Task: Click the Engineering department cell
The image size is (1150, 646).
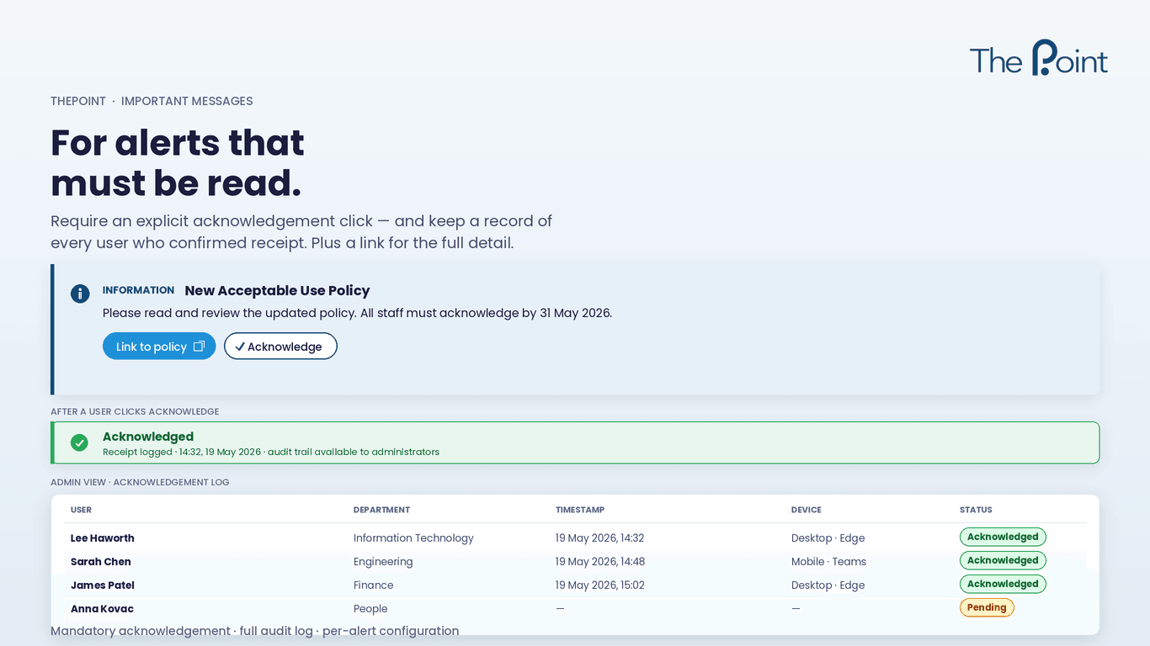Action: pos(383,562)
